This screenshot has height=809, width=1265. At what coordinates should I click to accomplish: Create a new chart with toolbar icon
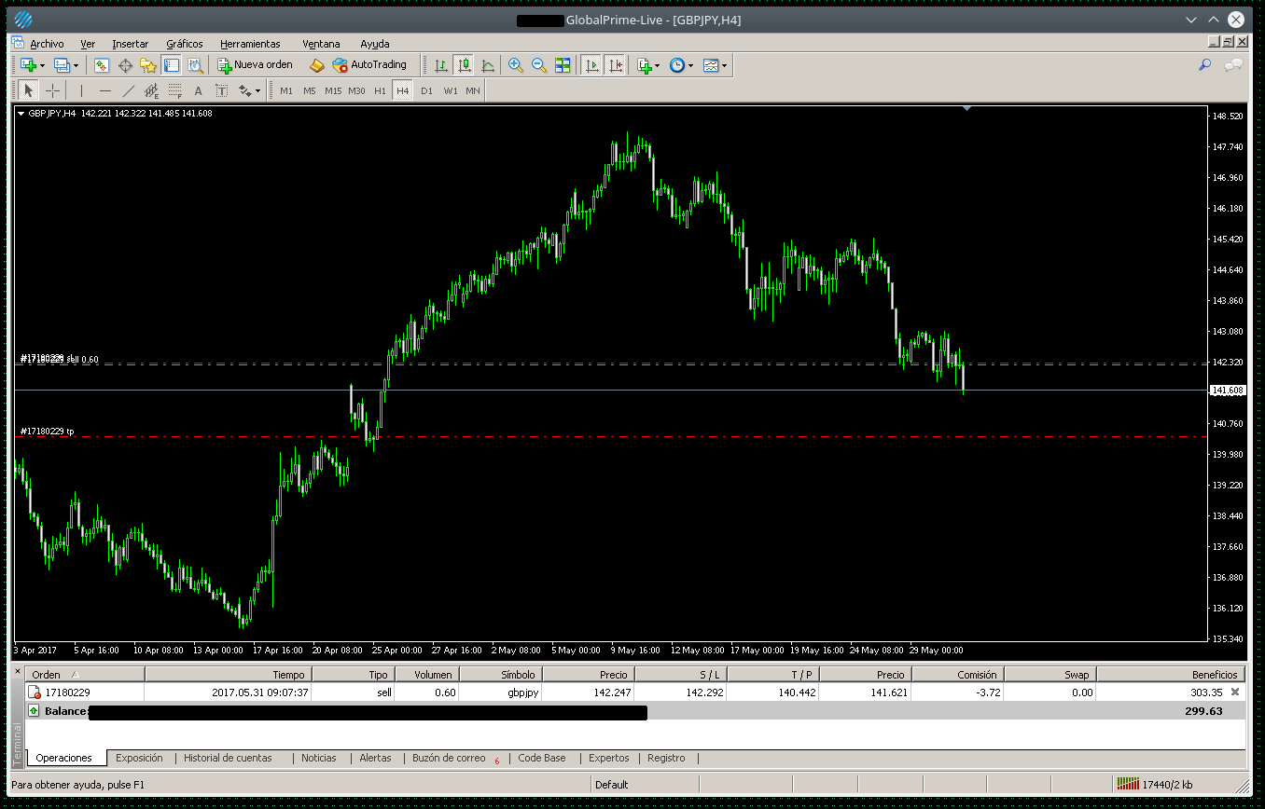(28, 65)
